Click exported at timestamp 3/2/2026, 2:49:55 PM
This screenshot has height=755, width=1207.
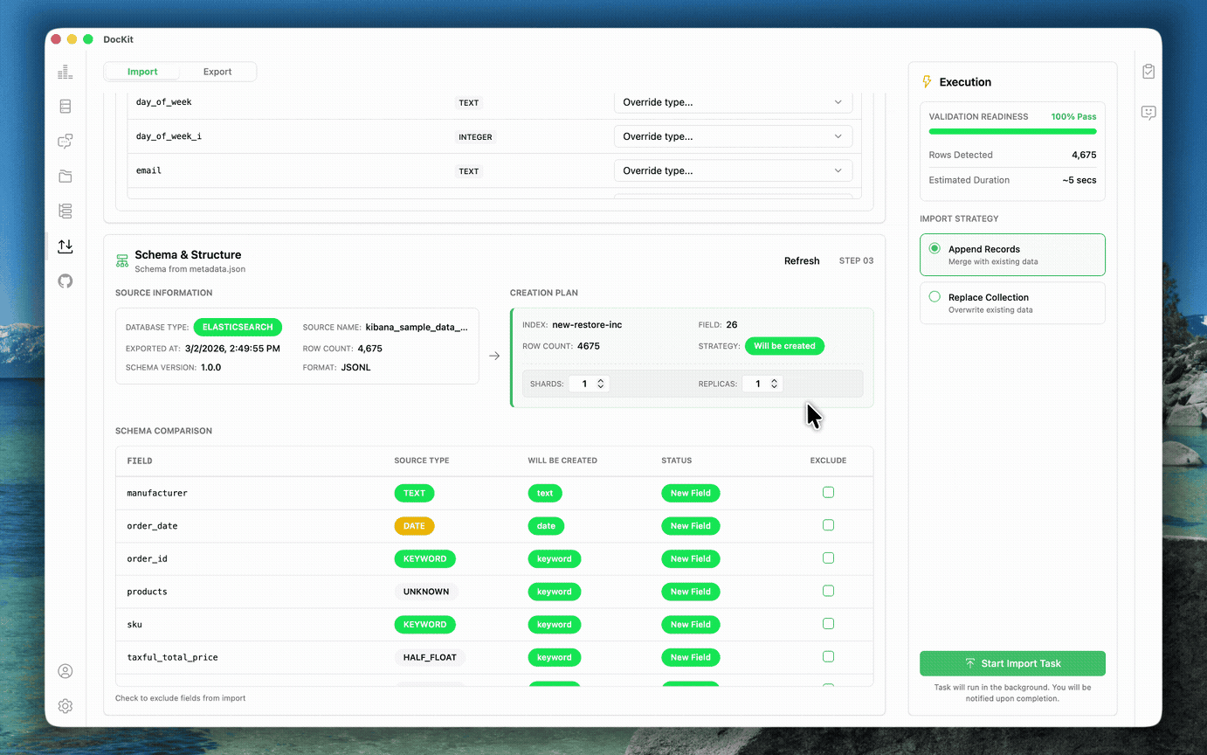232,348
